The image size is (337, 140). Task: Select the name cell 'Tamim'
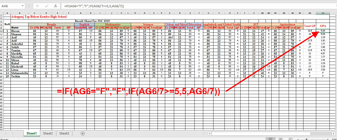(x=20, y=50)
